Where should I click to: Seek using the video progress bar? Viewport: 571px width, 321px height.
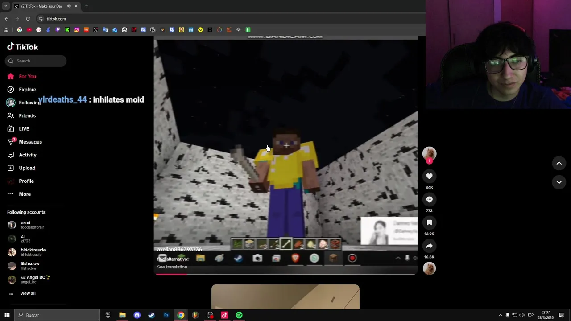tap(285, 274)
